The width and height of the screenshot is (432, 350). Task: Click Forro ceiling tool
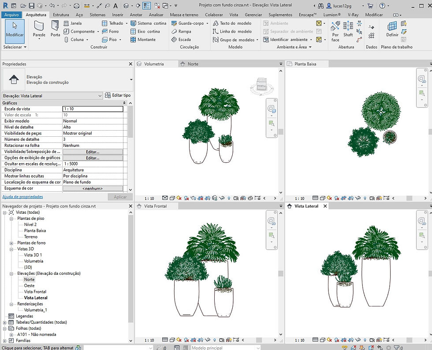[x=110, y=31]
